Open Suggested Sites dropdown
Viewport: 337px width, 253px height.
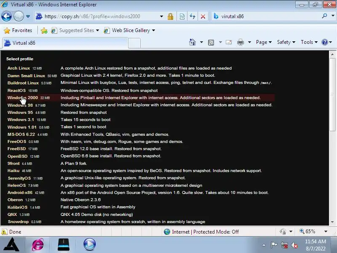[75, 30]
